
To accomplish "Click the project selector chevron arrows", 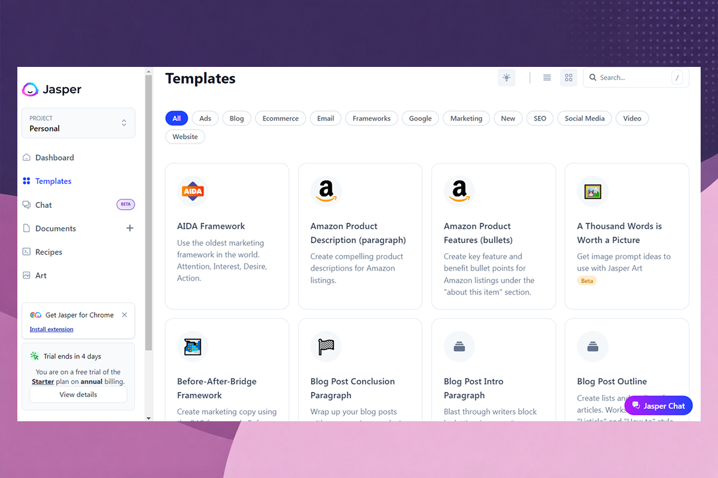I will click(x=124, y=123).
